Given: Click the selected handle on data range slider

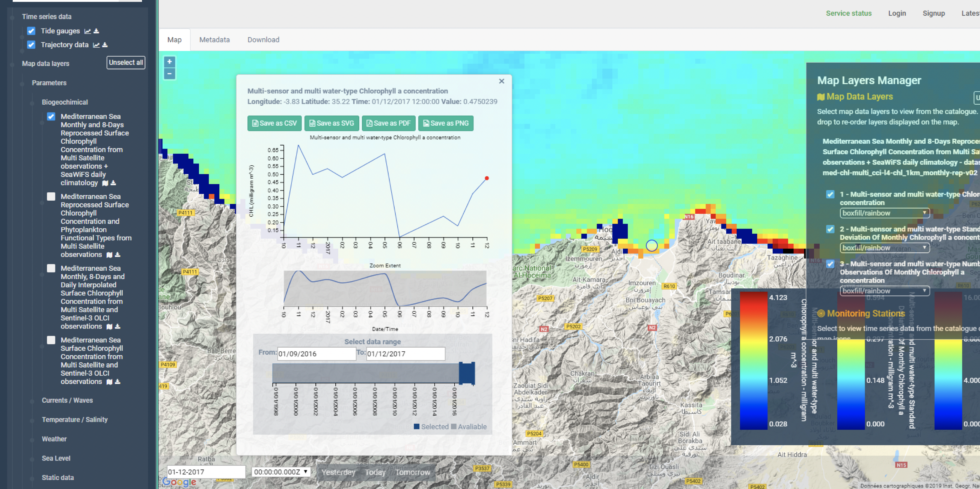Looking at the screenshot, I should point(466,373).
